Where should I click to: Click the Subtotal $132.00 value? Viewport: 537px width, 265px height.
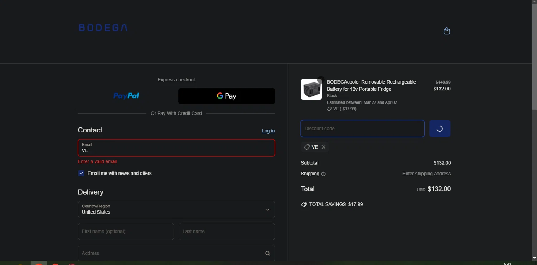[442, 163]
